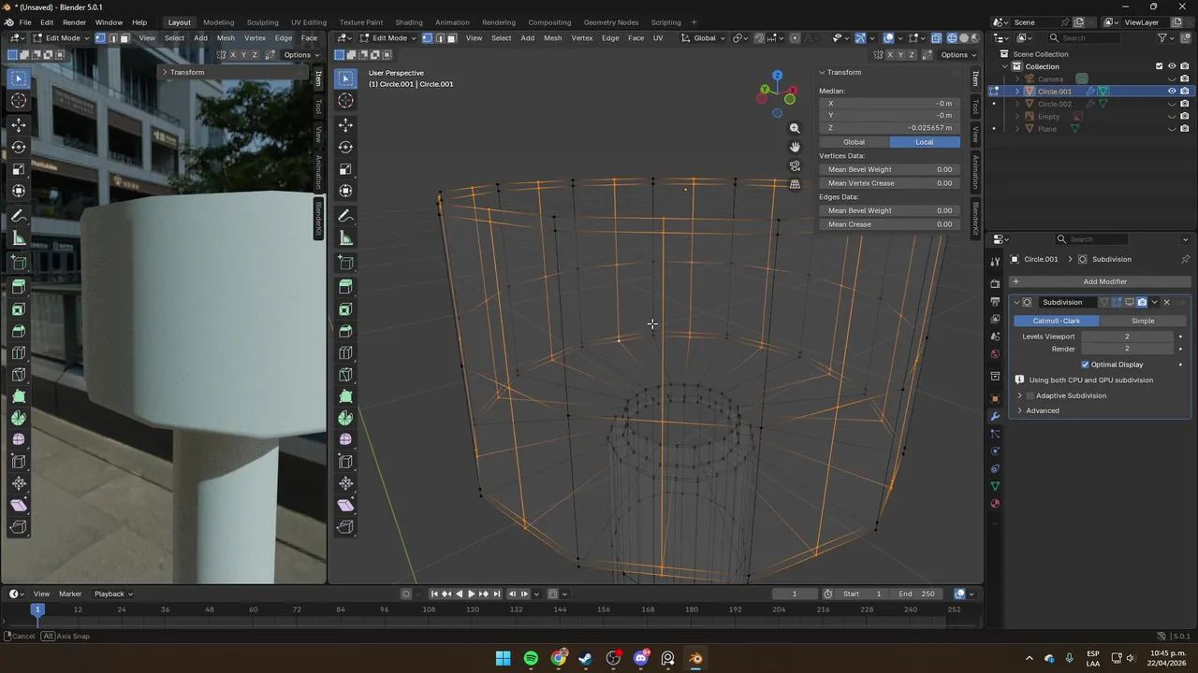This screenshot has width=1198, height=673.
Task: Open the Edit Mode dropdown in right viewport
Action: 388,38
